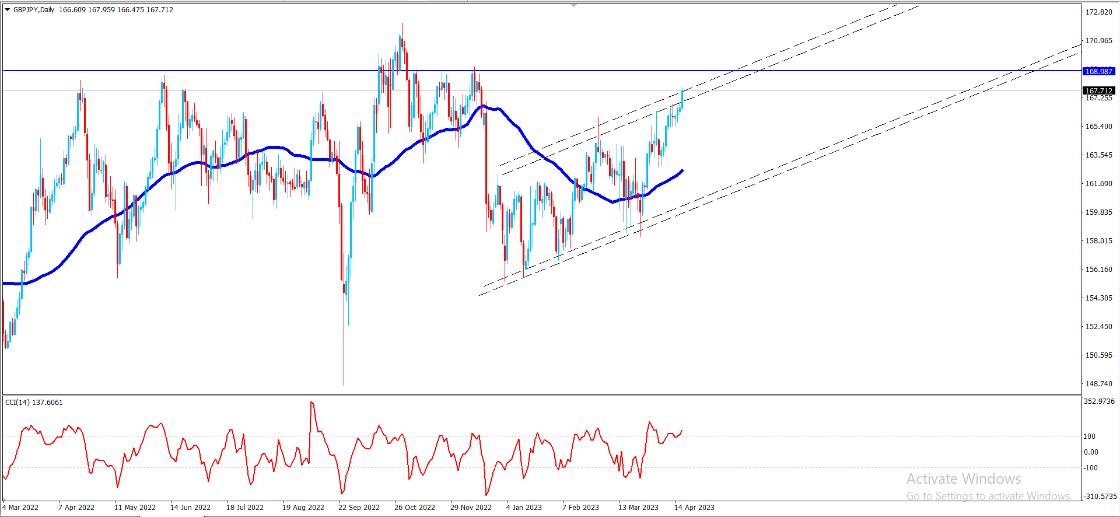Click the 26 Oct 2022 date label
This screenshot has width=1120, height=517.
[x=415, y=507]
